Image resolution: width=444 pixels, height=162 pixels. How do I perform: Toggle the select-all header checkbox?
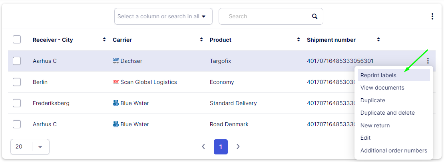pos(17,40)
